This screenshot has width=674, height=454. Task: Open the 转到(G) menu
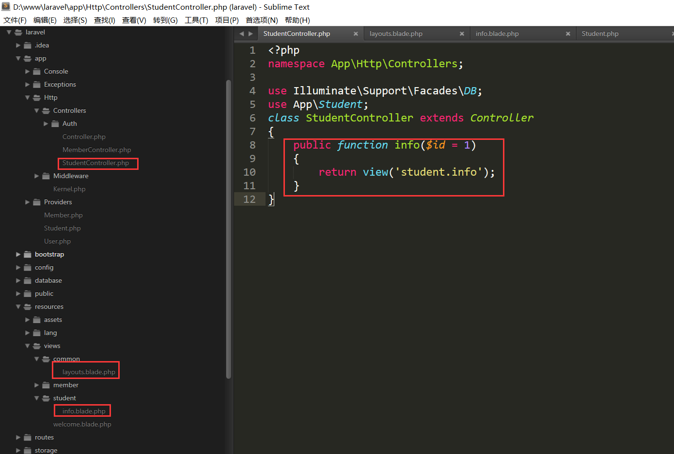pyautogui.click(x=165, y=20)
